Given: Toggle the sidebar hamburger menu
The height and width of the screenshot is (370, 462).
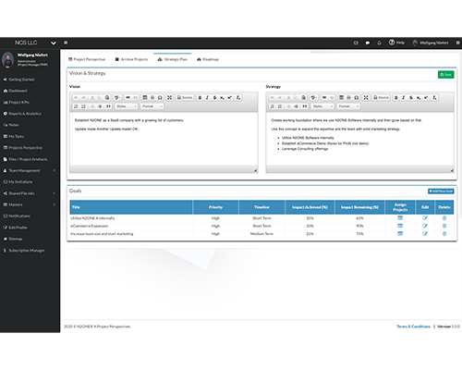Looking at the screenshot, I should (x=66, y=43).
